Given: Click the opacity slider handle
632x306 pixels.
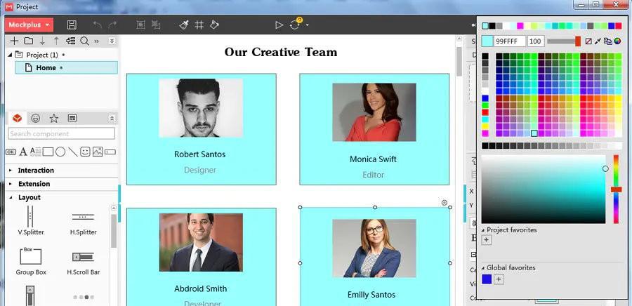Looking at the screenshot, I should (578, 41).
